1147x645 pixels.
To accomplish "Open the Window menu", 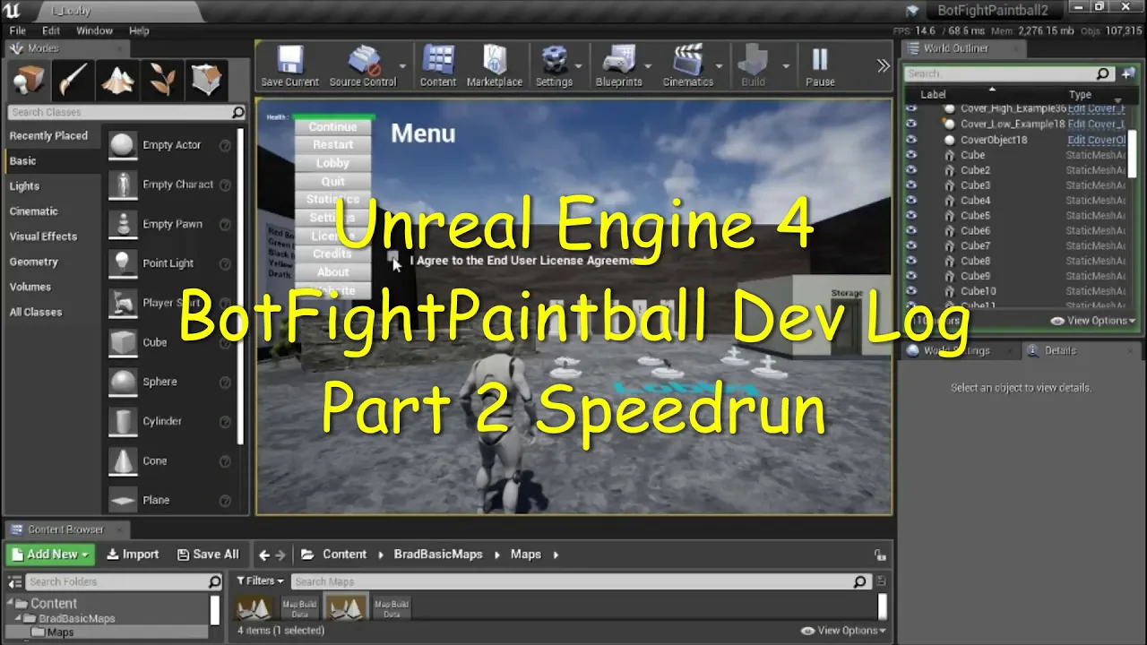I will [x=94, y=30].
